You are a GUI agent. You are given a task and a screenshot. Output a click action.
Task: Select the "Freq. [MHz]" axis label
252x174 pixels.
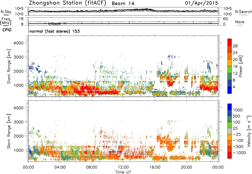[x=6, y=21]
